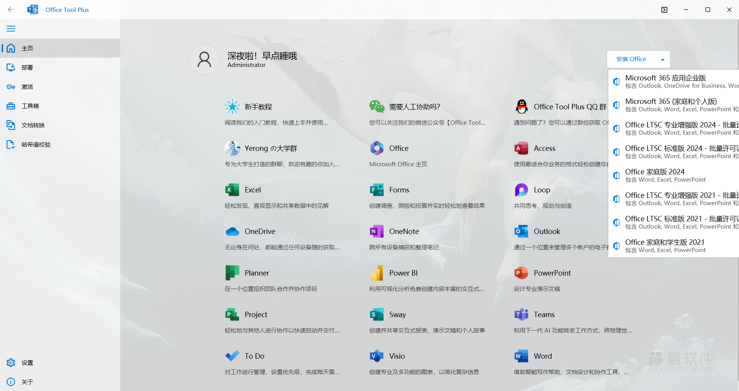Launch the Access app icon

[x=522, y=148]
